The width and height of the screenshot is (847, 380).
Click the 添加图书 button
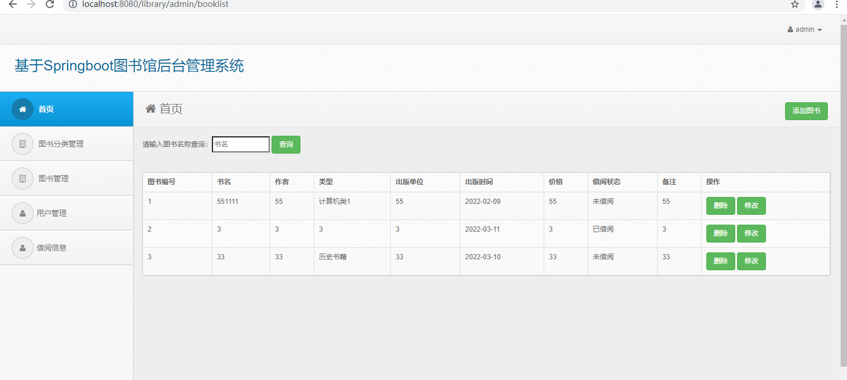806,111
